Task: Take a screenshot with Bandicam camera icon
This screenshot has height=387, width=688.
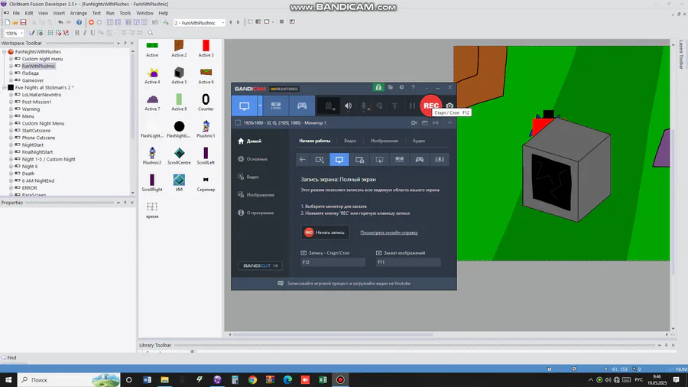Action: click(449, 106)
